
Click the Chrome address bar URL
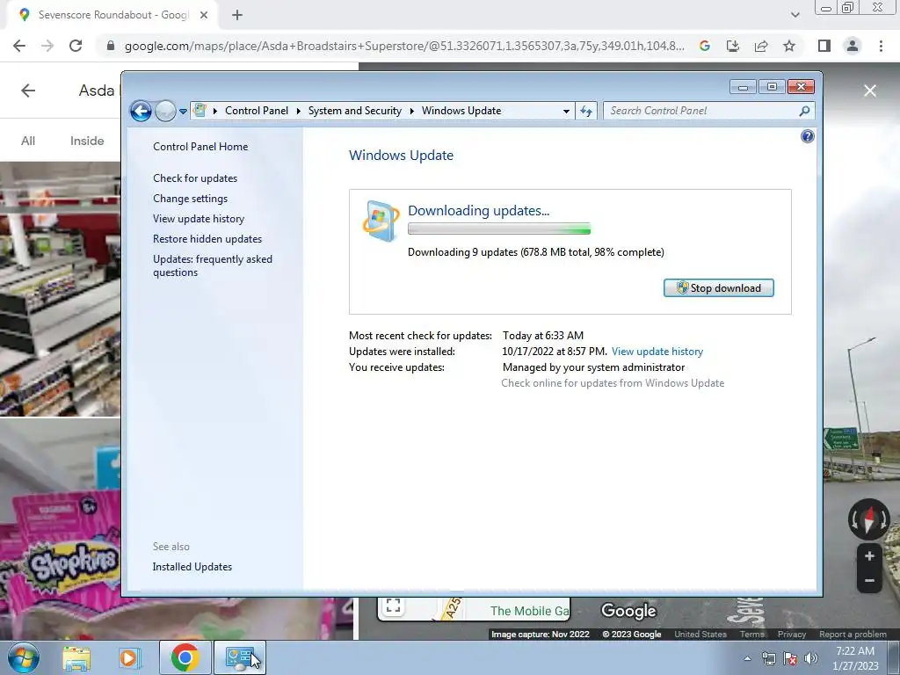click(x=404, y=46)
